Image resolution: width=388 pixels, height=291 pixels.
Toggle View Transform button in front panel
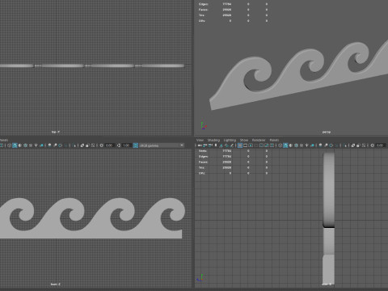coord(135,145)
